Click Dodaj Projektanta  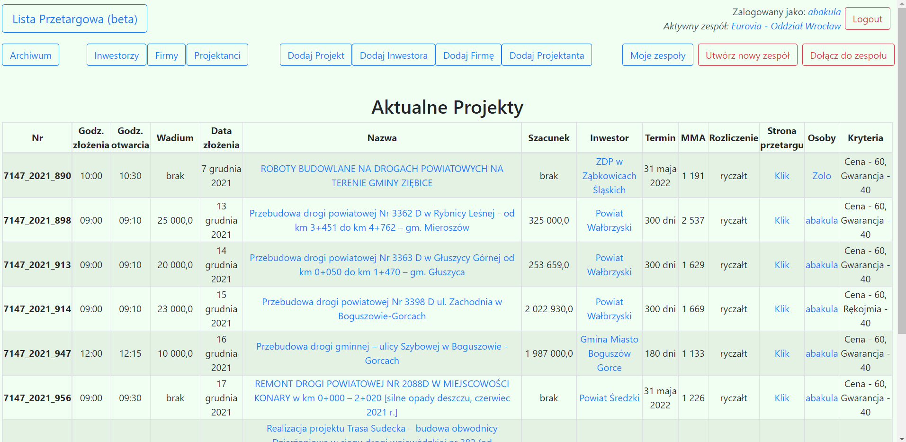coord(547,55)
